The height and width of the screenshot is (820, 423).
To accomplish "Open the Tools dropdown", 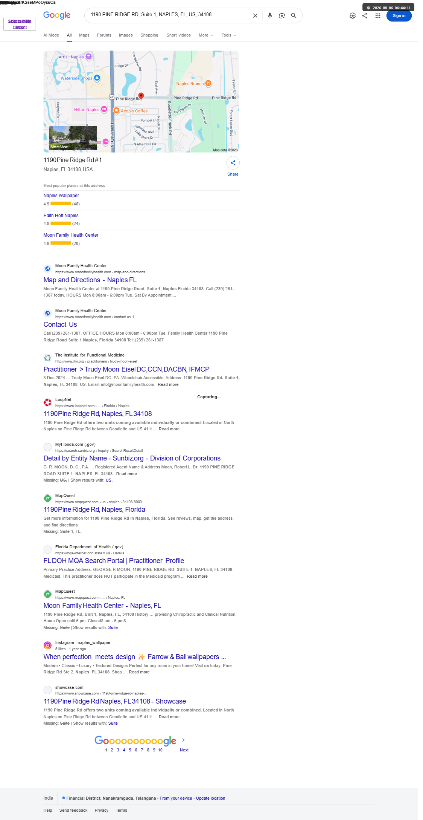I will [229, 35].
